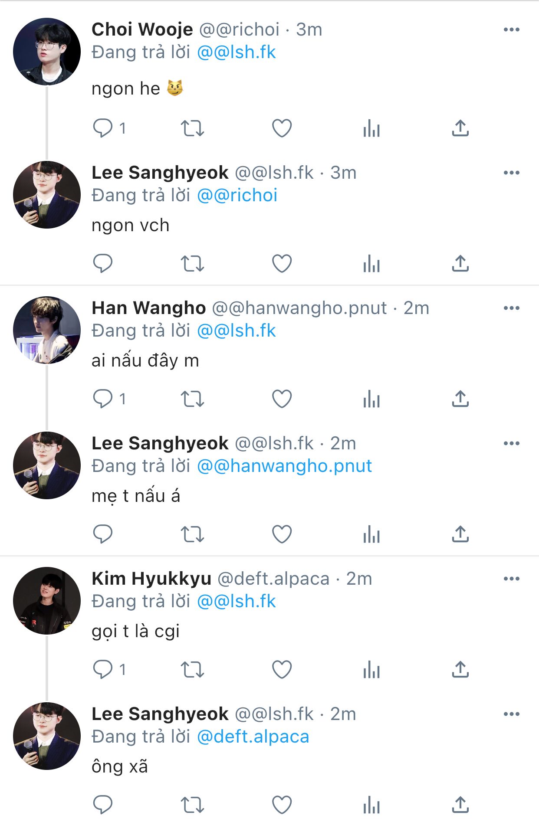Open more options for Choi Wooje's tweet
The height and width of the screenshot is (825, 539).
(511, 29)
